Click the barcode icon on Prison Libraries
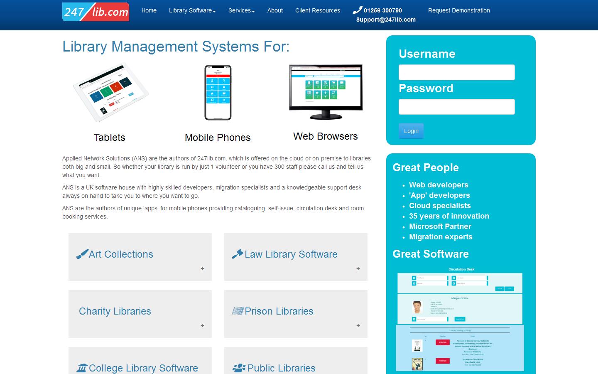 [x=238, y=310]
